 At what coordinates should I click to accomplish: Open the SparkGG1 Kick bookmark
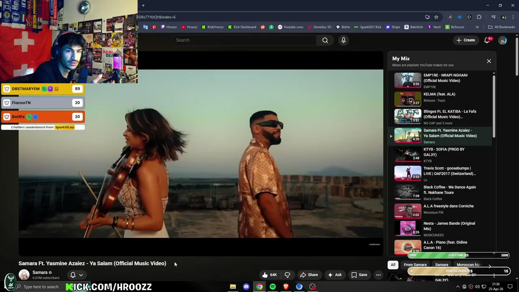coord(367,27)
